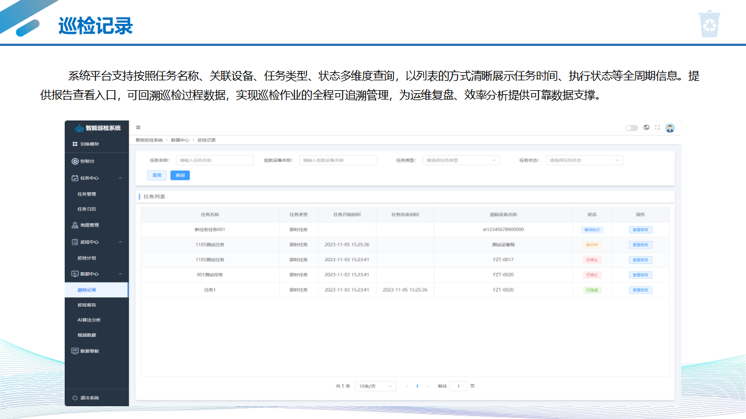Click the 退出系统 power icon
Image resolution: width=746 pixels, height=419 pixels.
pos(75,397)
